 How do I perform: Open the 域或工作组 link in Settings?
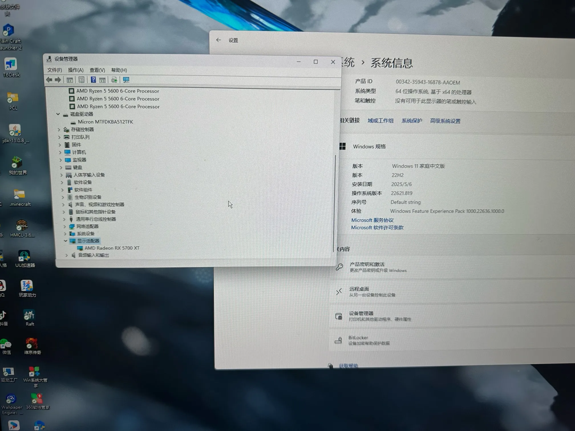(380, 121)
